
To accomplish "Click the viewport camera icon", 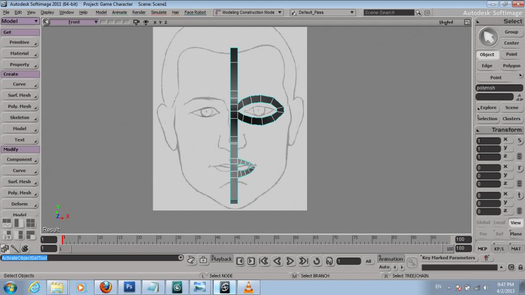I will (136, 22).
